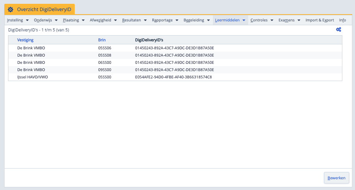Sort table by Brin column header
The height and width of the screenshot is (190, 355).
click(102, 40)
